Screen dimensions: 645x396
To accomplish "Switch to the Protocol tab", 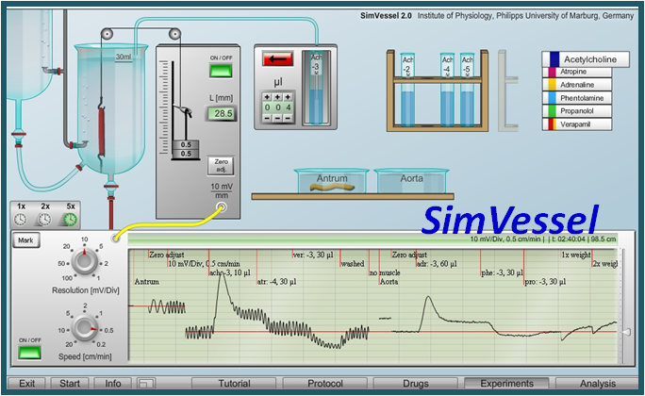I will pyautogui.click(x=323, y=384).
